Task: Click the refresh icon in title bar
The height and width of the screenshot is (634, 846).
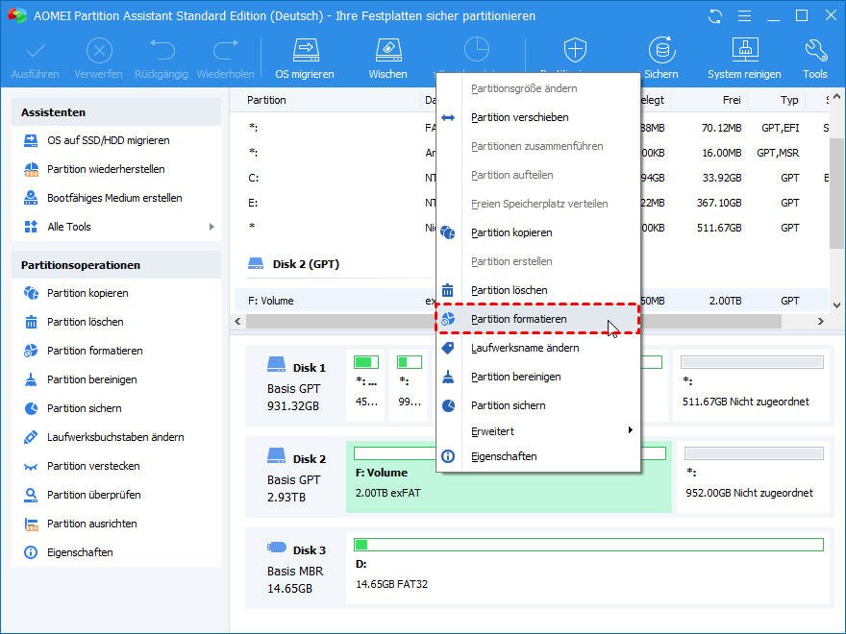Action: click(715, 16)
